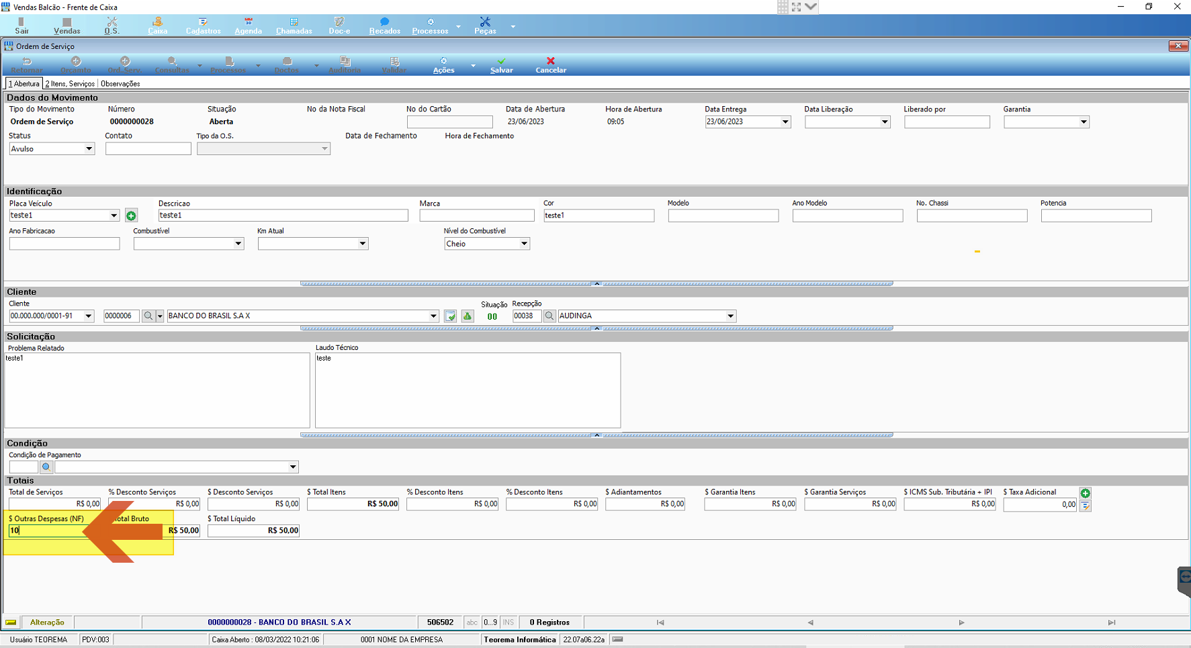
Task: Click the Problema Relatado text area
Action: coord(157,390)
